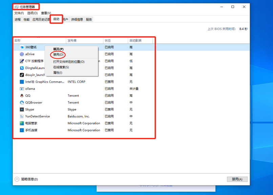This screenshot has height=195, width=273.
Task: Switch to the 用户 tab
Action: click(x=65, y=20)
